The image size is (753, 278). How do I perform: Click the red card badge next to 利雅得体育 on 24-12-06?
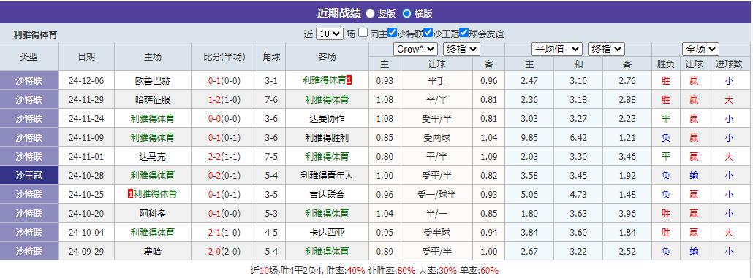[x=349, y=80]
